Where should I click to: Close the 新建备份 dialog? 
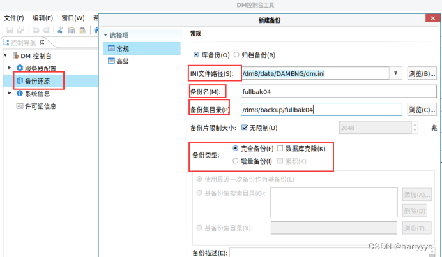432,18
